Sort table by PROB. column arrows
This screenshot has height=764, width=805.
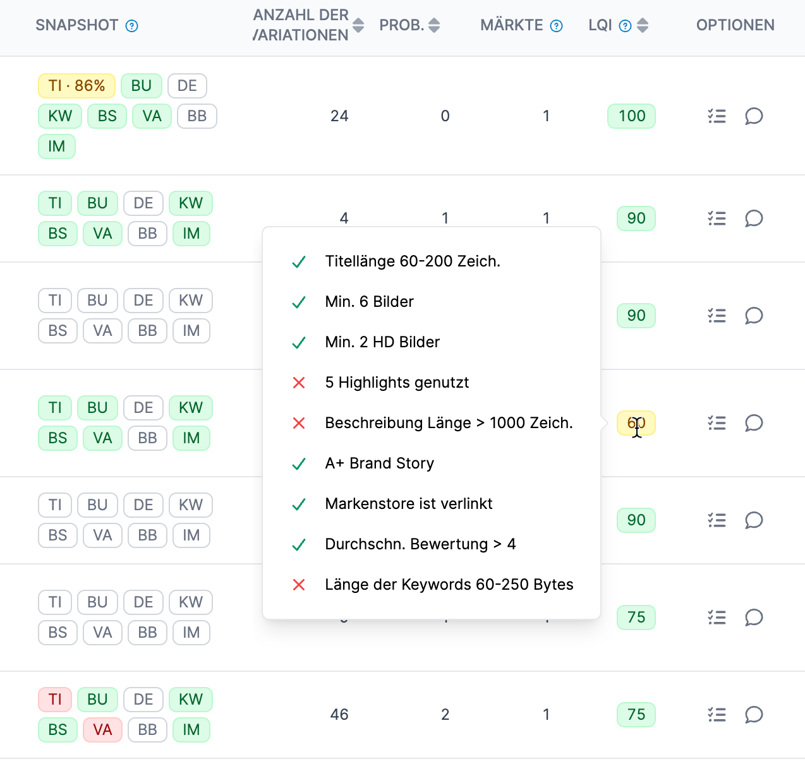(x=434, y=25)
